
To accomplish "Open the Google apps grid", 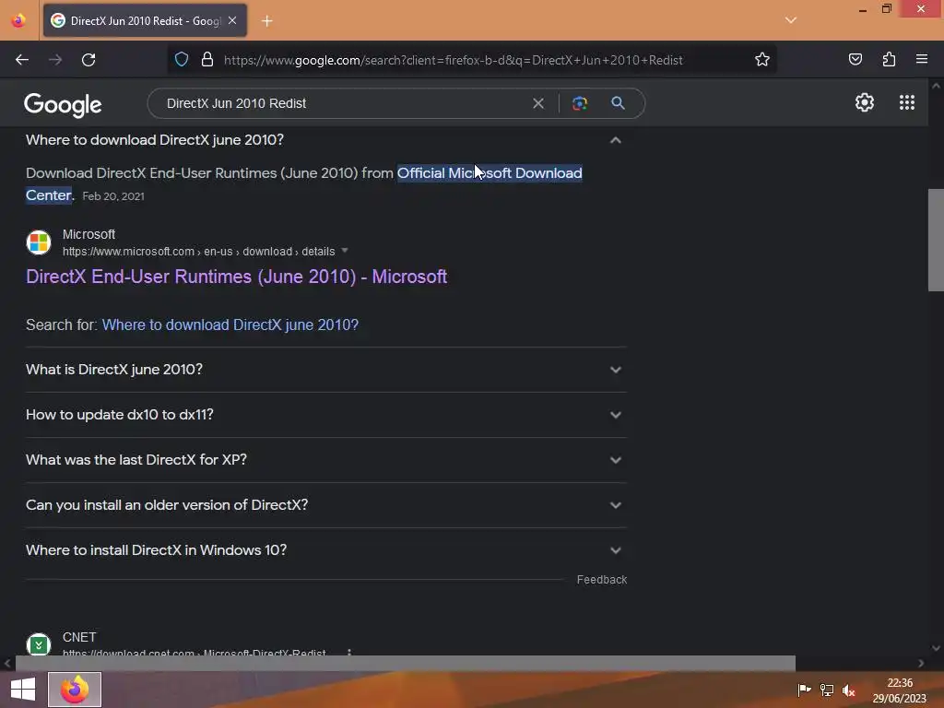I will click(x=907, y=102).
